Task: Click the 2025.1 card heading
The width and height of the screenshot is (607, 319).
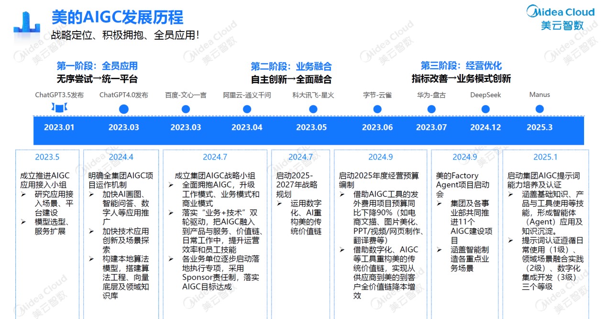Action: [545, 157]
